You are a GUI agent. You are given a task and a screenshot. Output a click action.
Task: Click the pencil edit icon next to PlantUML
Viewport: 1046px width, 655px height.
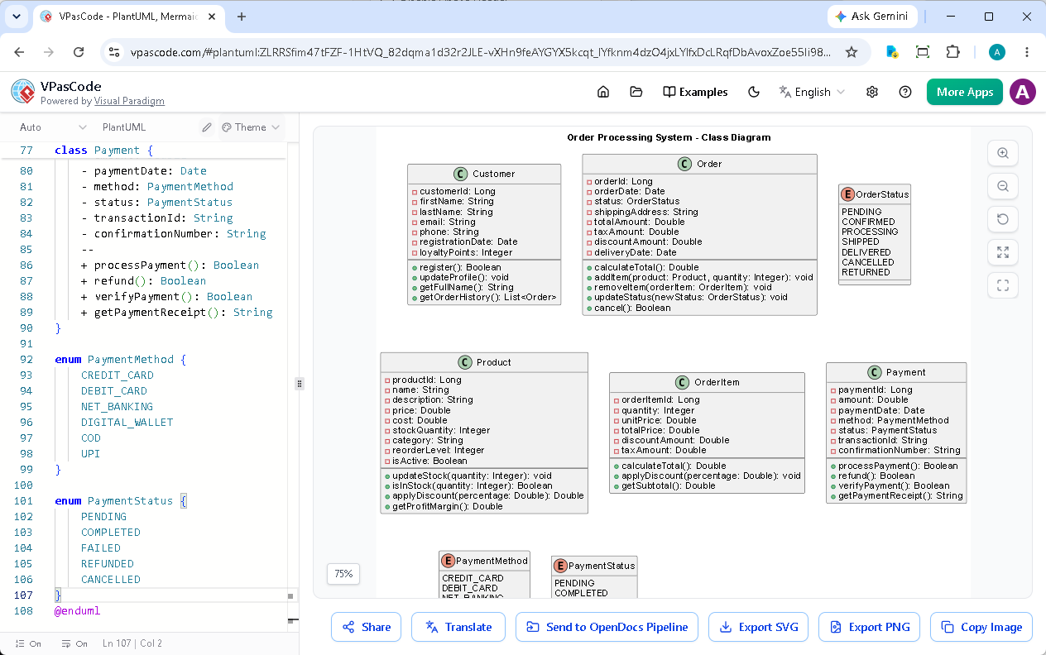(207, 127)
